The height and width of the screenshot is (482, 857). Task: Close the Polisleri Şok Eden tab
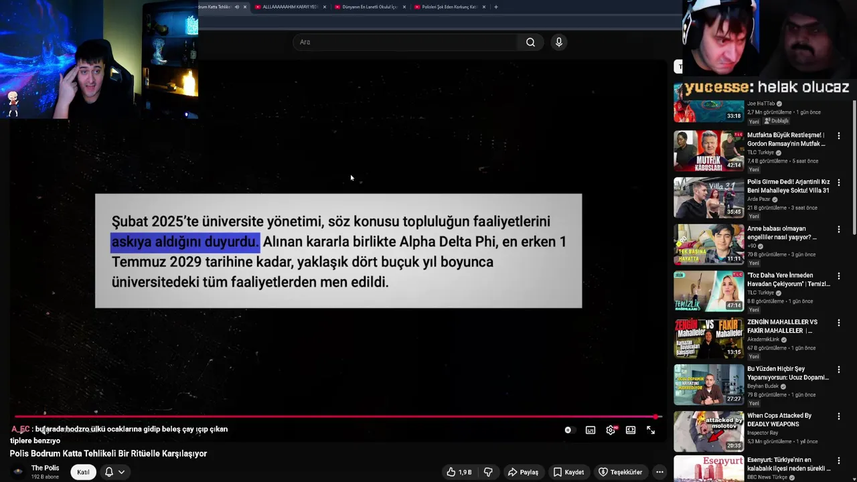tap(484, 7)
